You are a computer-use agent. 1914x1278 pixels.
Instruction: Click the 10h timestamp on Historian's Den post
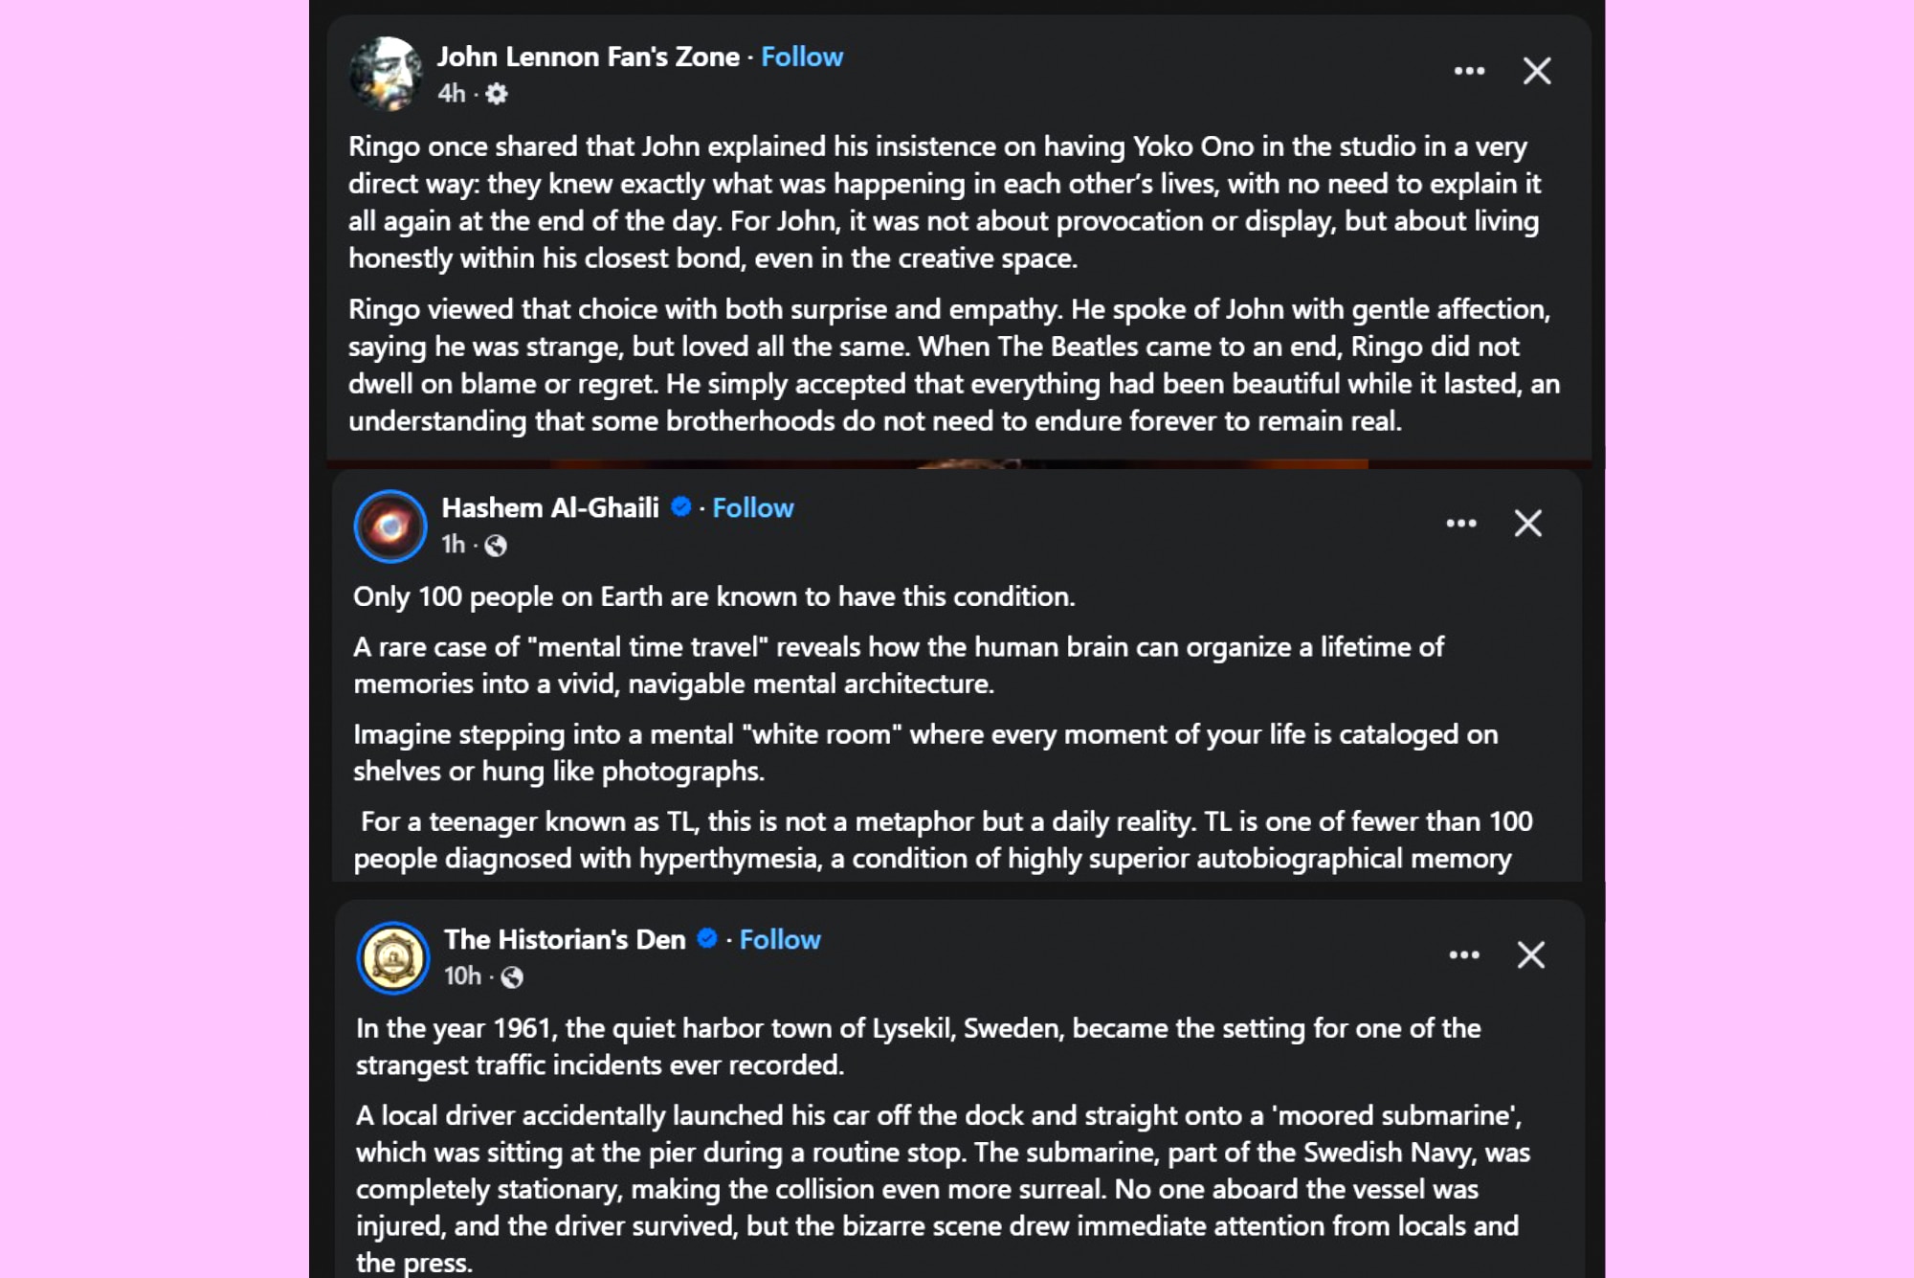(462, 976)
